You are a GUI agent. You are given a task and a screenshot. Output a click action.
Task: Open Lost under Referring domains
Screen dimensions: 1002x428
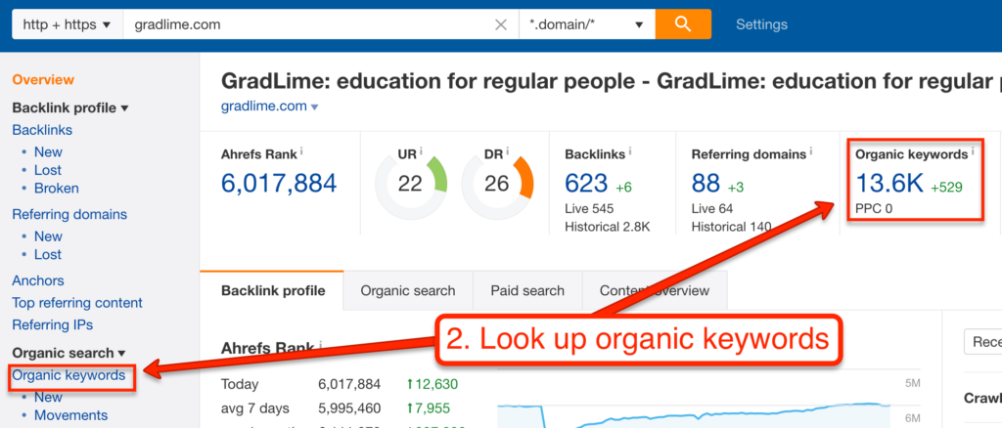point(48,254)
